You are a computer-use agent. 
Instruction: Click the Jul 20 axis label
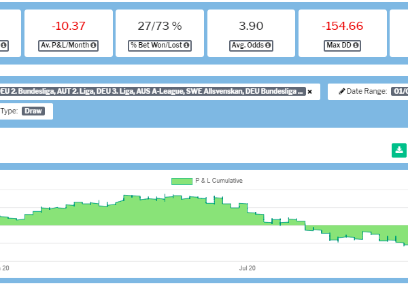coord(248,268)
